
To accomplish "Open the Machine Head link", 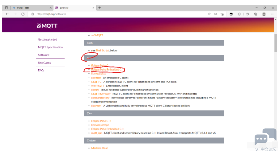I will [99, 148].
